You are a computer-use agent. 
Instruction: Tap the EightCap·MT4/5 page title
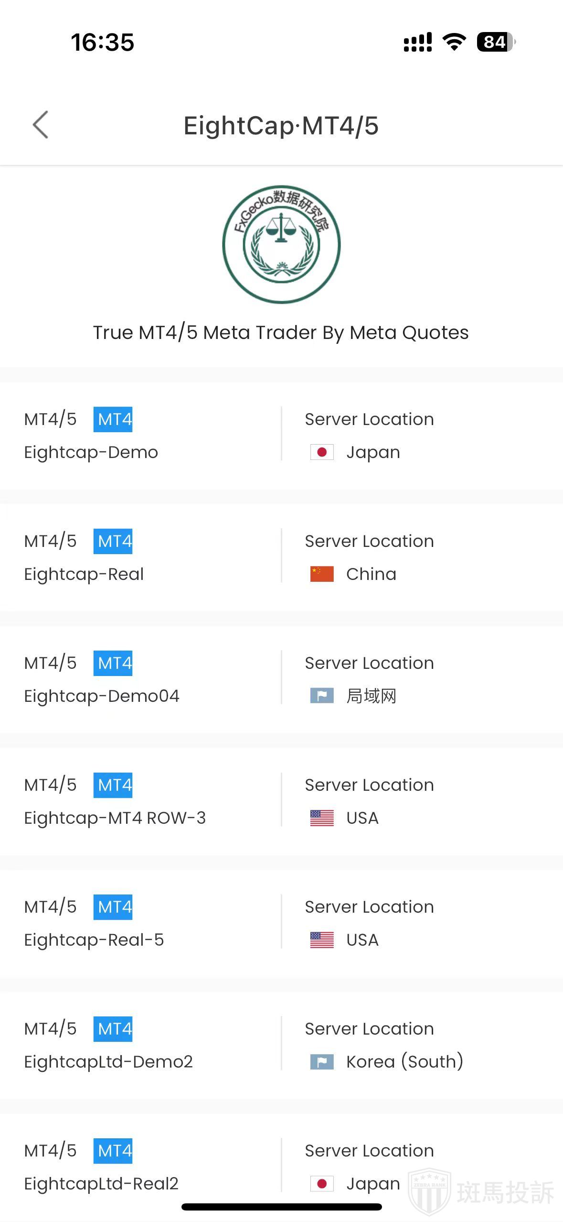point(281,126)
